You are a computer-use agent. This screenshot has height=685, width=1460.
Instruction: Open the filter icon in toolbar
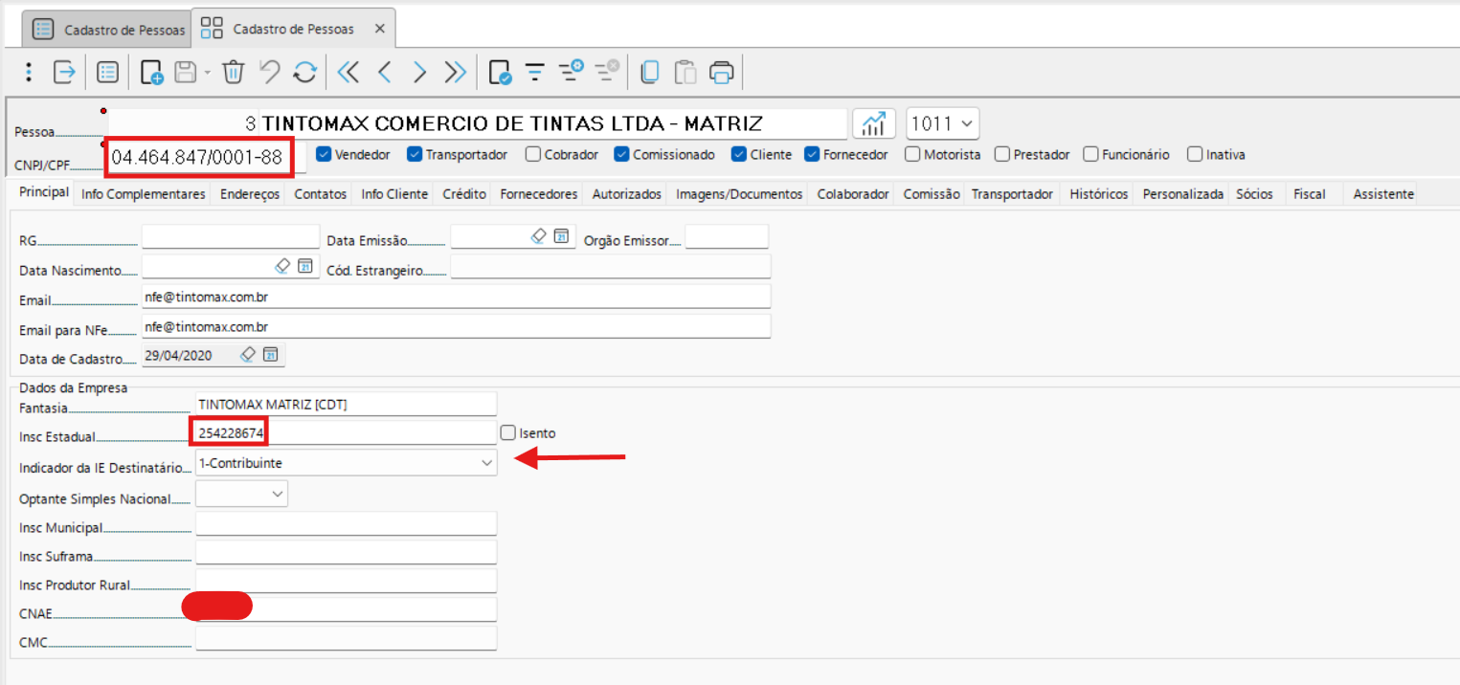[x=534, y=72]
